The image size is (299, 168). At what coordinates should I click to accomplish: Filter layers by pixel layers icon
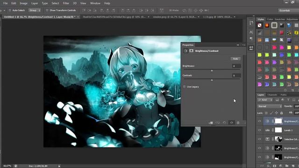277,100
